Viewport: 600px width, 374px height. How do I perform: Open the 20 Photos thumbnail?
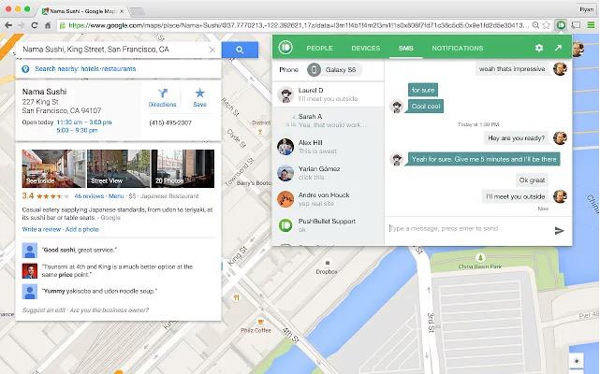tap(183, 168)
